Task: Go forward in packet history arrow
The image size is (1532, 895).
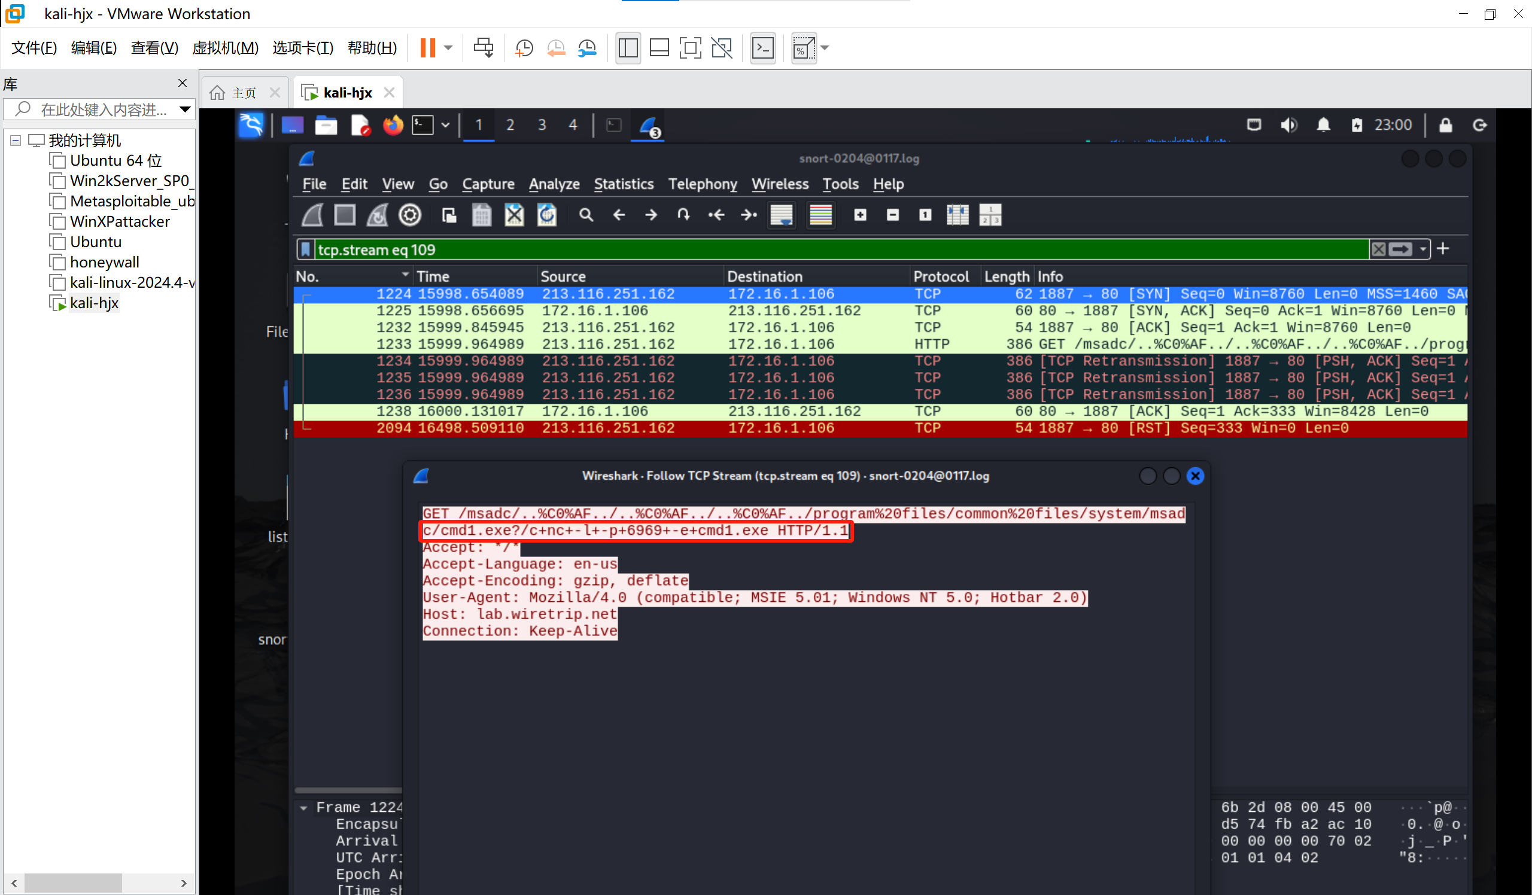Action: click(651, 215)
